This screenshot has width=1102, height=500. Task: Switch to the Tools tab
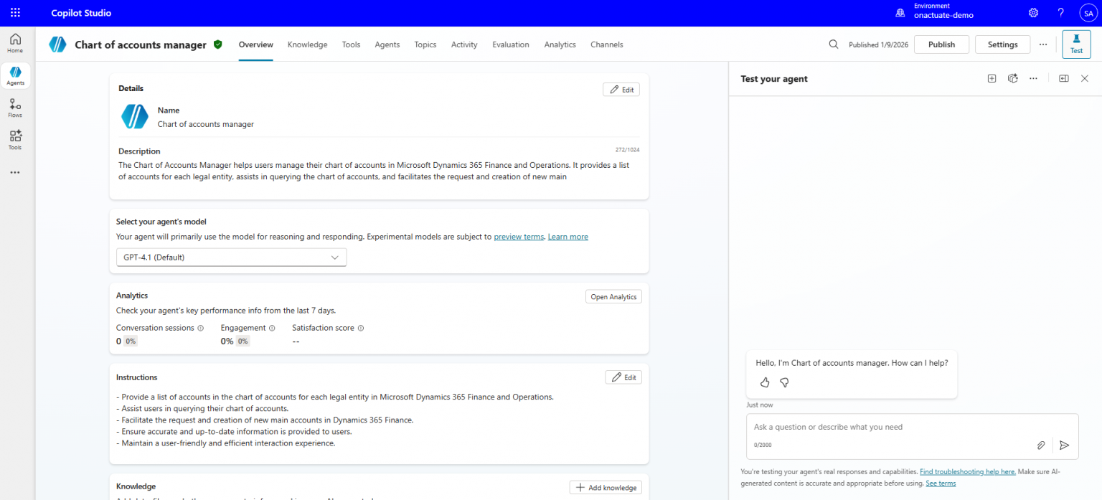click(x=351, y=44)
